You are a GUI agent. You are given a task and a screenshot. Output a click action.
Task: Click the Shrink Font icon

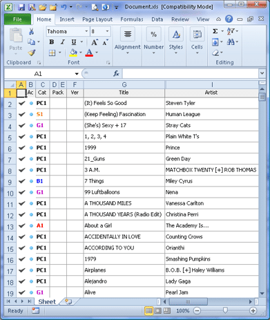105,42
